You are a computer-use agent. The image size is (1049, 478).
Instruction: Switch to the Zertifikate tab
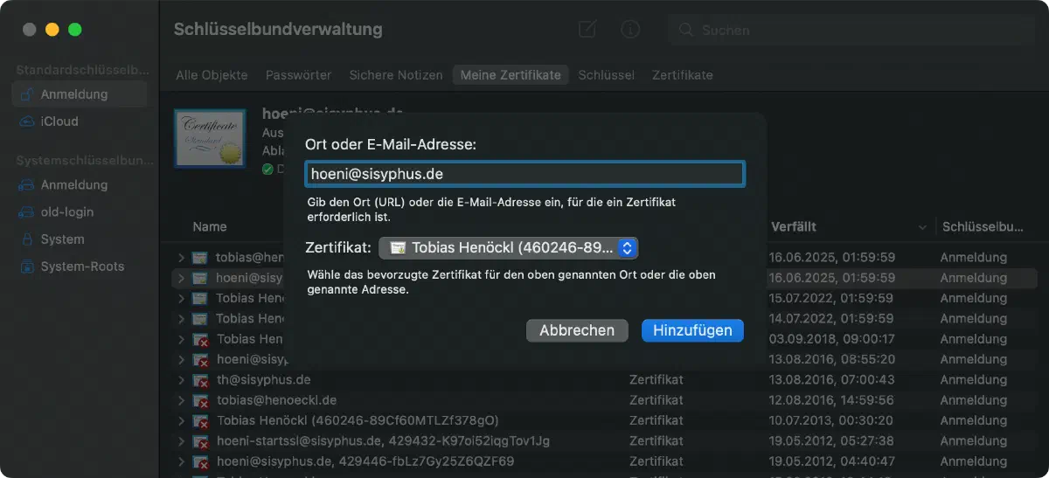pyautogui.click(x=683, y=75)
